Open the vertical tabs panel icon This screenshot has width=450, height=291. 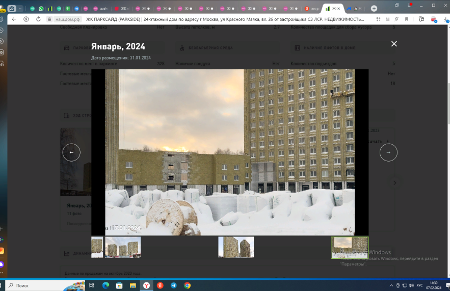pos(396,5)
